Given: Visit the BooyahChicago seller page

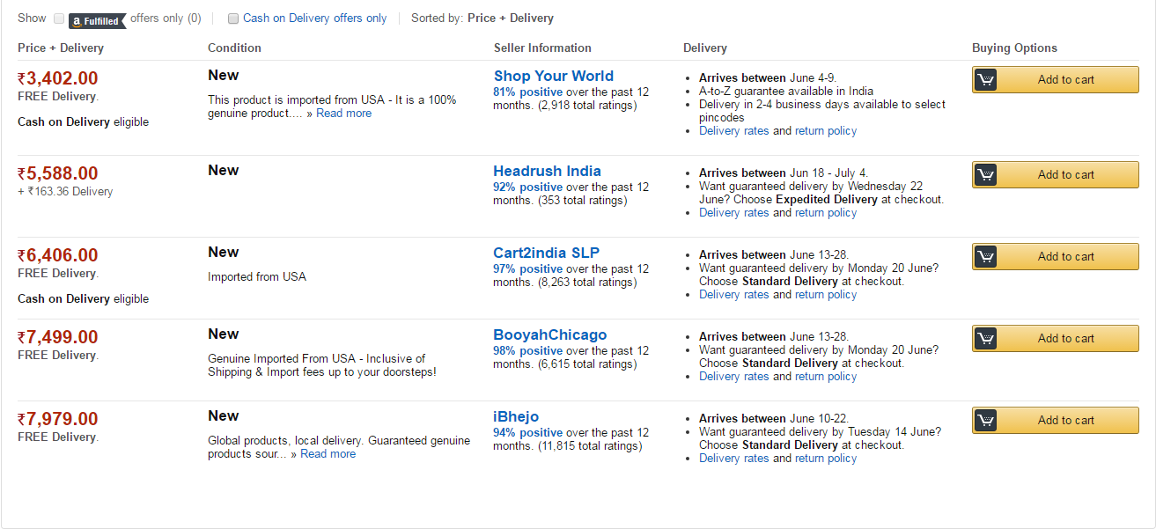Looking at the screenshot, I should (x=549, y=335).
